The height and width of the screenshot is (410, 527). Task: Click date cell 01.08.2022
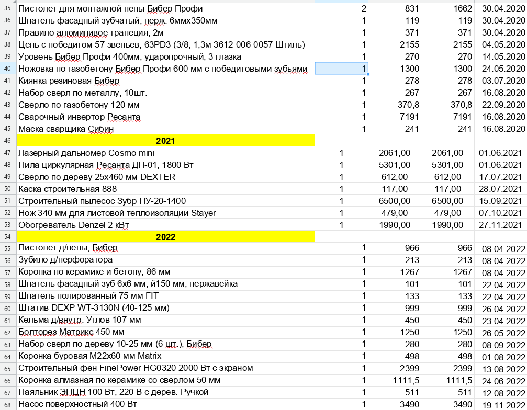[501, 357]
